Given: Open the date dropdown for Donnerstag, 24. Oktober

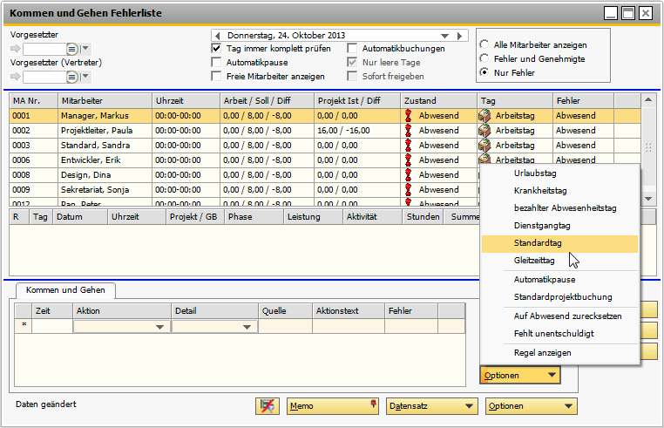Looking at the screenshot, I should [x=444, y=36].
